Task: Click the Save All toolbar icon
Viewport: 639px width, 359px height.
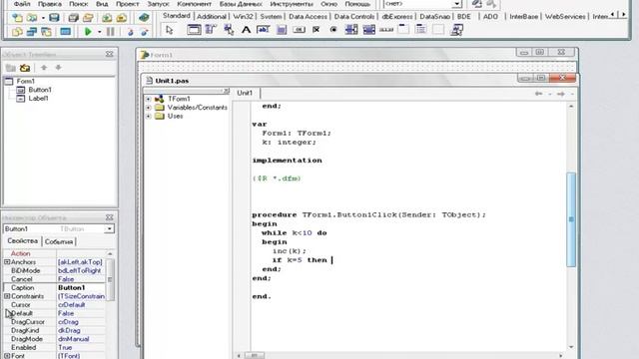Action: tap(73, 18)
